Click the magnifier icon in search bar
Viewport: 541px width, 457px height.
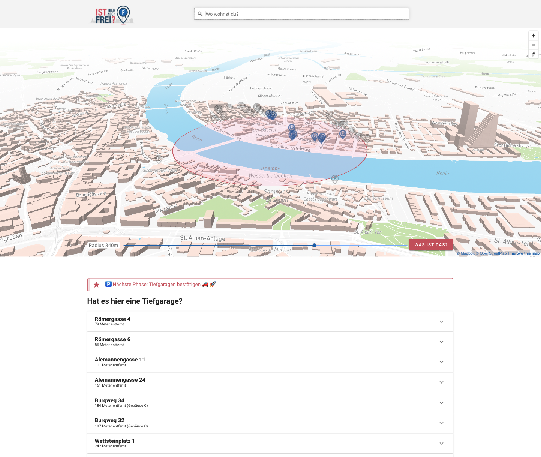tap(200, 14)
